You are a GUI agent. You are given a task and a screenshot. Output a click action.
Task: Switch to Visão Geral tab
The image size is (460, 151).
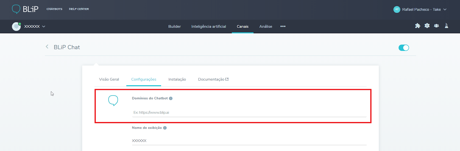(x=109, y=79)
